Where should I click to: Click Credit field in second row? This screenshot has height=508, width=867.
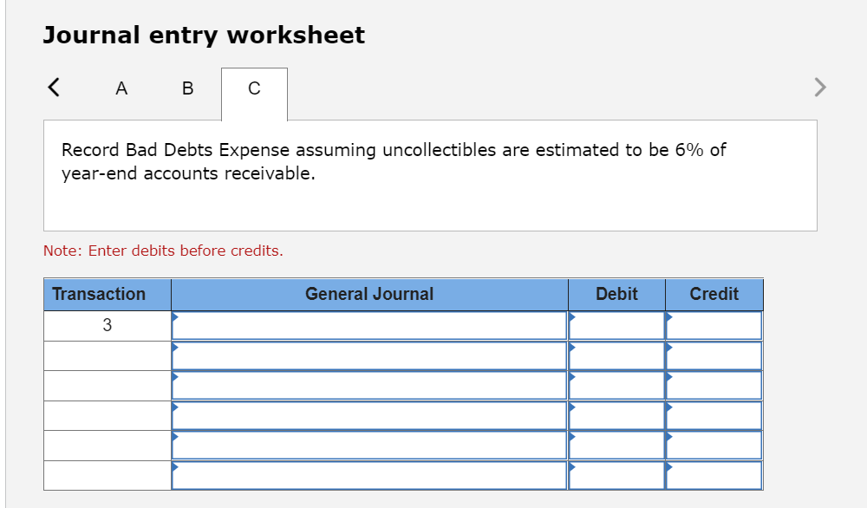(714, 356)
